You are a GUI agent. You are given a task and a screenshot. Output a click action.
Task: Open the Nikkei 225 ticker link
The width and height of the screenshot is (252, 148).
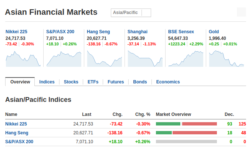pyautogui.click(x=16, y=32)
